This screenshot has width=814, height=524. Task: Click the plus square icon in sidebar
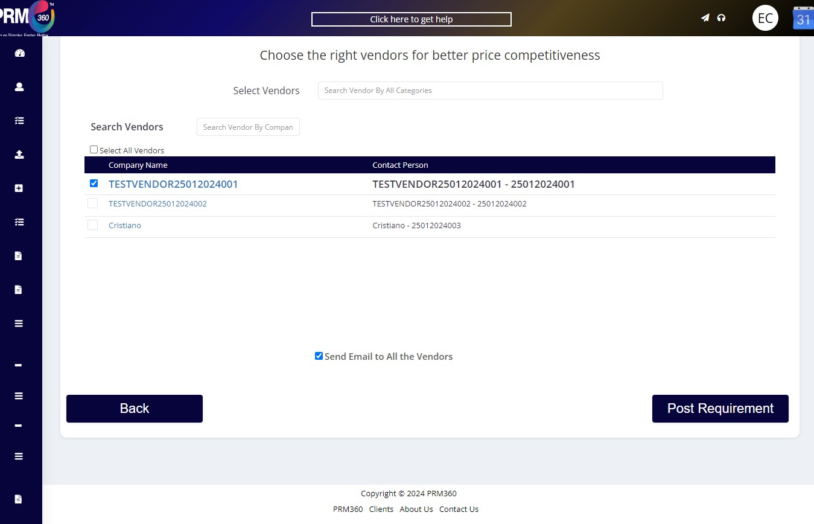[x=19, y=188]
